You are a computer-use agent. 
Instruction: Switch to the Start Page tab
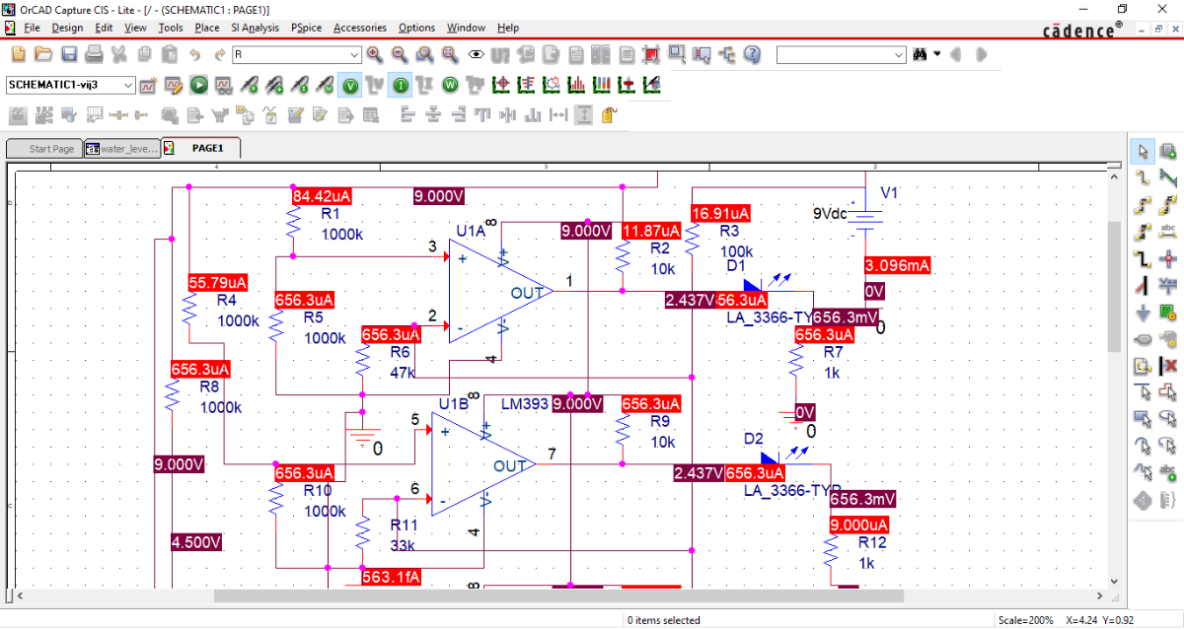pos(43,149)
